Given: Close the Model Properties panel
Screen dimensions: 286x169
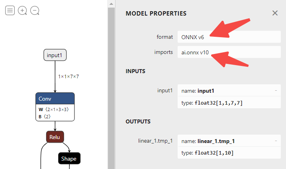Looking at the screenshot, I should click(x=275, y=13).
